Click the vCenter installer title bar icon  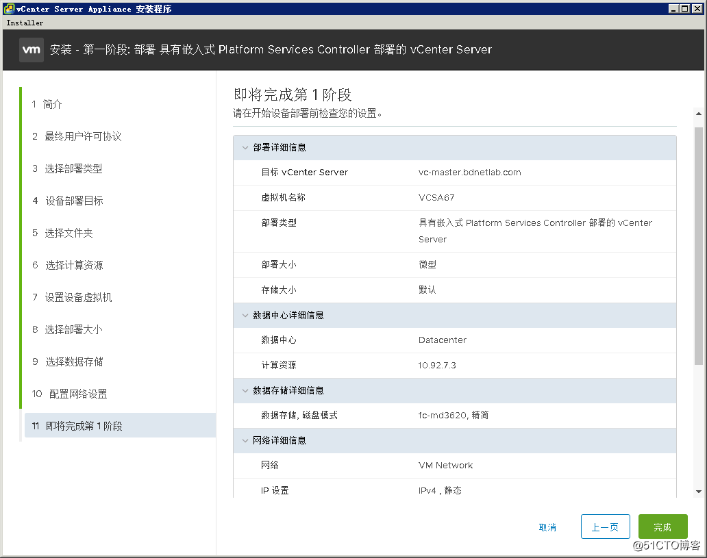coord(9,9)
